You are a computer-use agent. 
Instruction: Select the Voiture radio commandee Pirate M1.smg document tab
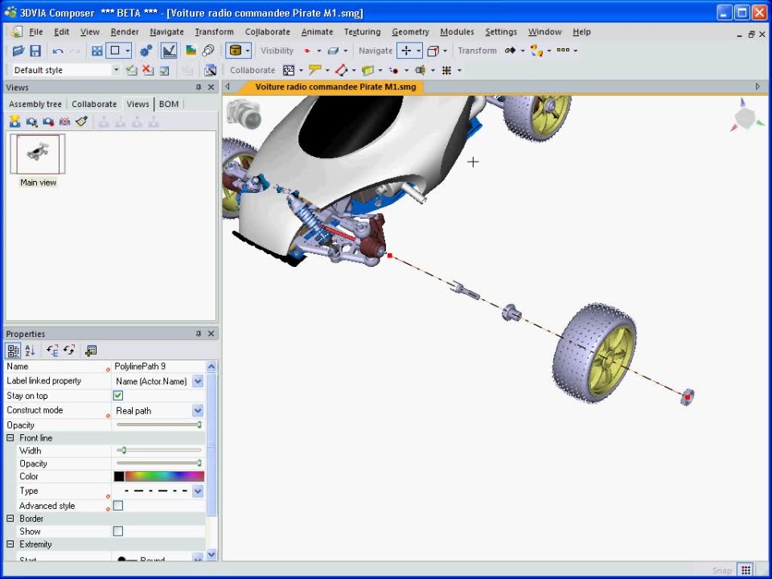pyautogui.click(x=336, y=87)
